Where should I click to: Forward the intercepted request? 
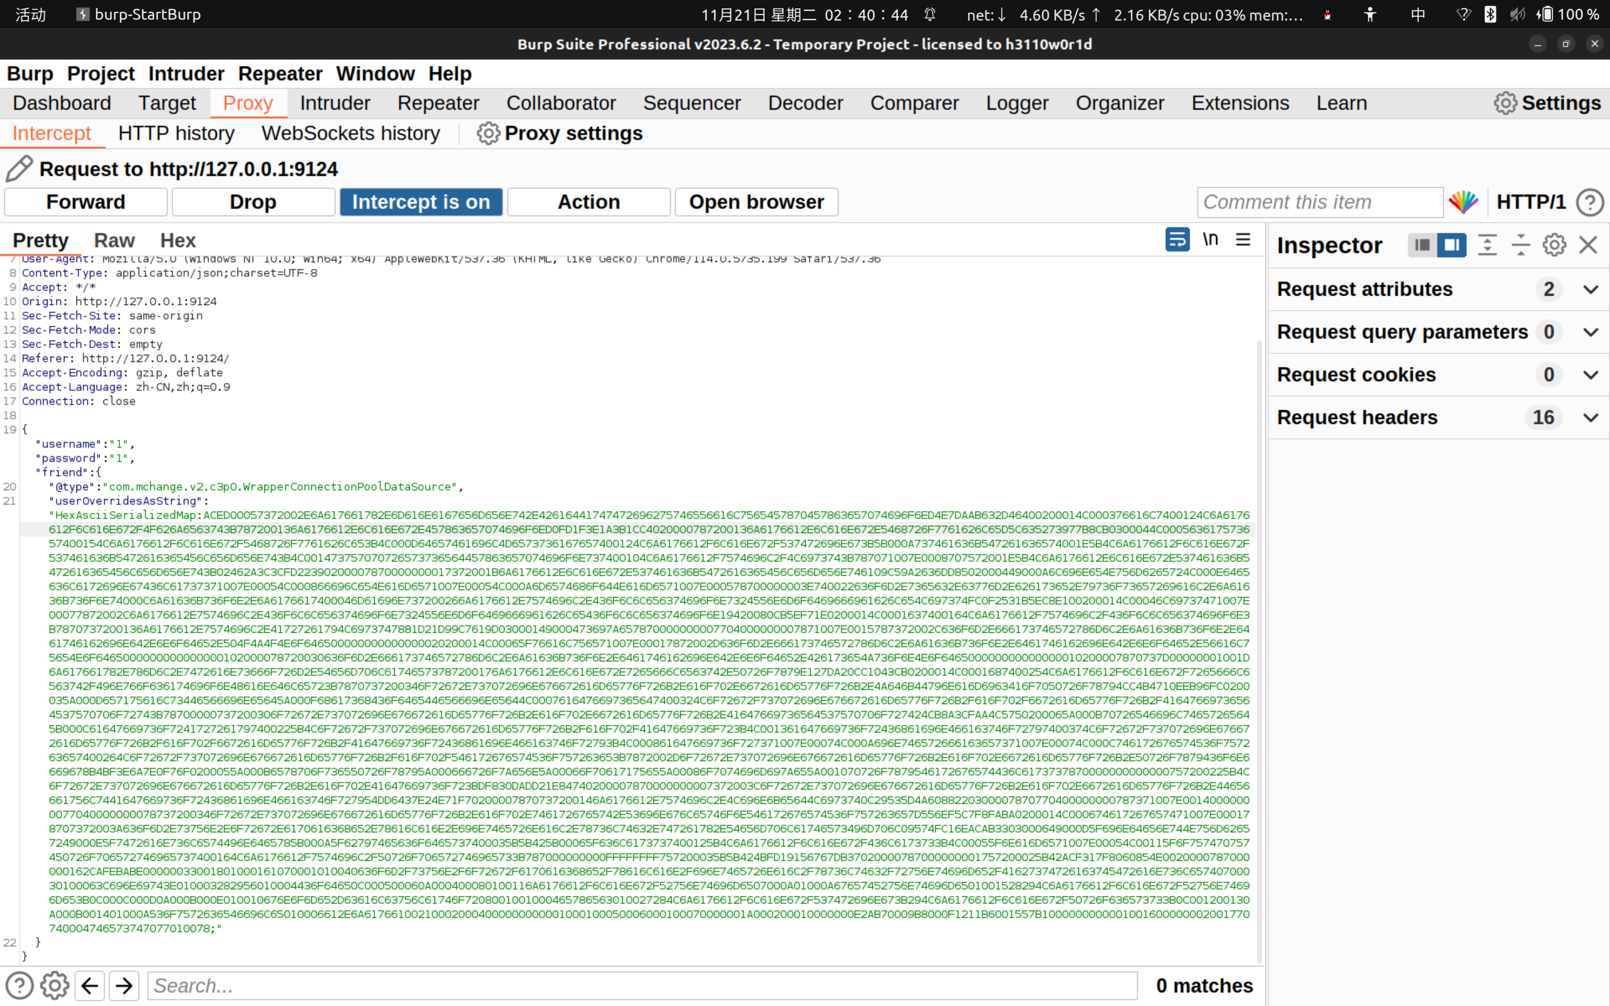(x=86, y=202)
